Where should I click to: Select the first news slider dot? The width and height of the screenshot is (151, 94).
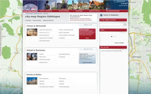[111, 37]
